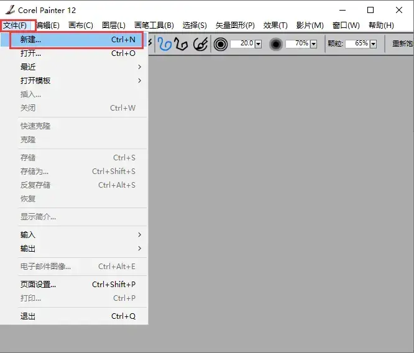Open the 编辑(E) menu
The image size is (414, 353).
pyautogui.click(x=47, y=25)
